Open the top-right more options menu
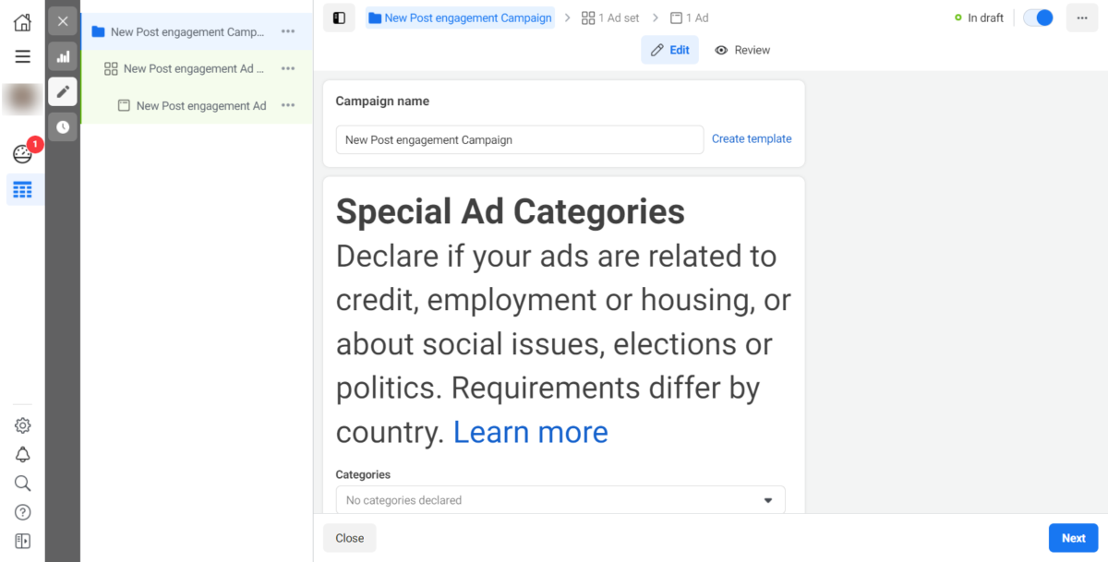 pyautogui.click(x=1081, y=18)
